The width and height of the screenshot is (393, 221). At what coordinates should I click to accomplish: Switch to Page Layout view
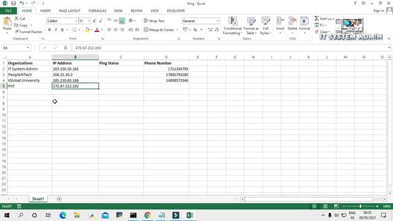click(325, 206)
